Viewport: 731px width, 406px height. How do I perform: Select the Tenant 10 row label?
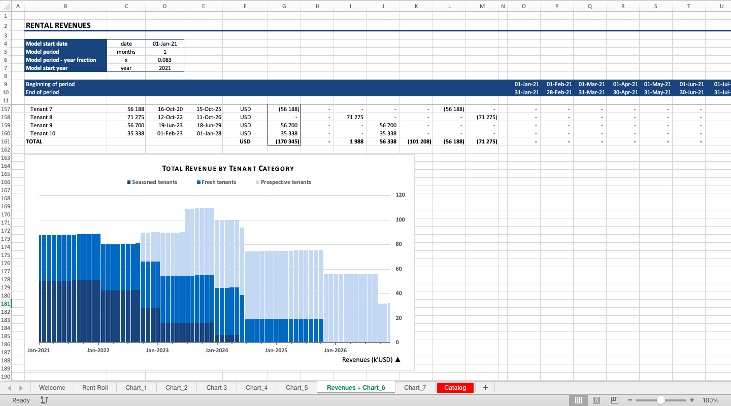(43, 133)
